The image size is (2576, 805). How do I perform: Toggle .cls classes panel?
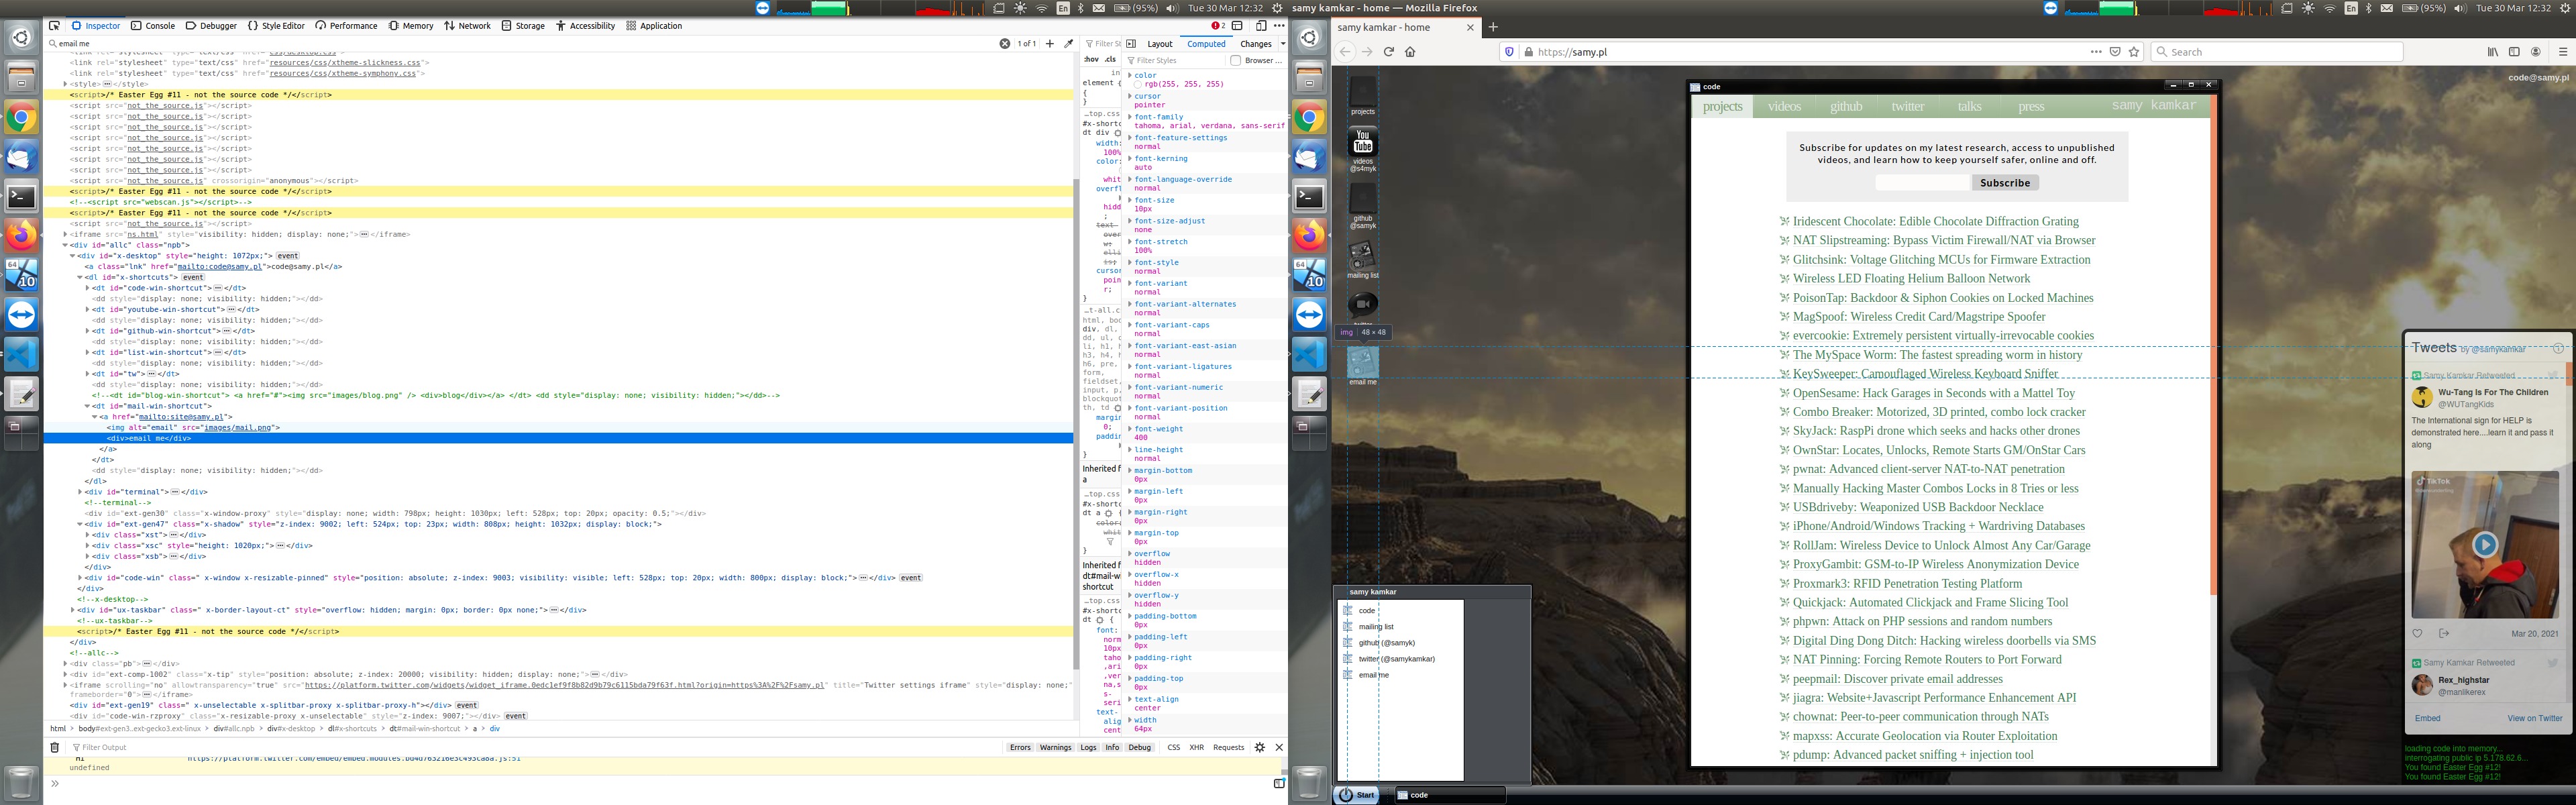1110,60
